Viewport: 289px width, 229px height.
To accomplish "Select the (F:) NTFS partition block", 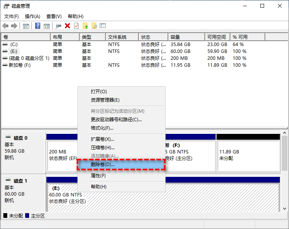I will click(190, 155).
